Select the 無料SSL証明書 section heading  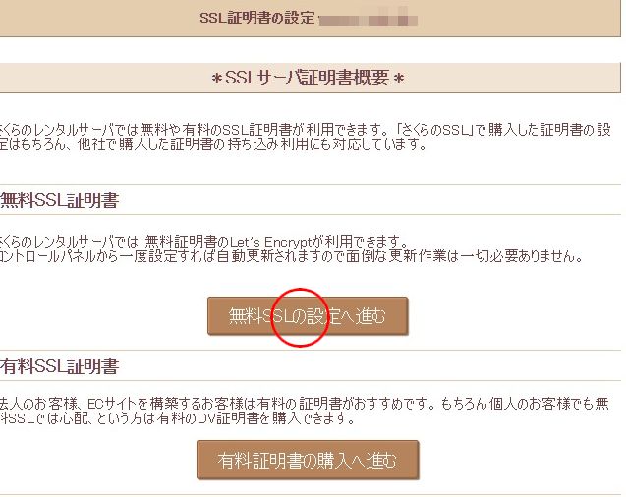pyautogui.click(x=60, y=200)
